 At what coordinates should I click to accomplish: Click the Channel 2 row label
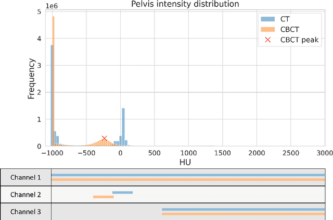tap(26, 194)
